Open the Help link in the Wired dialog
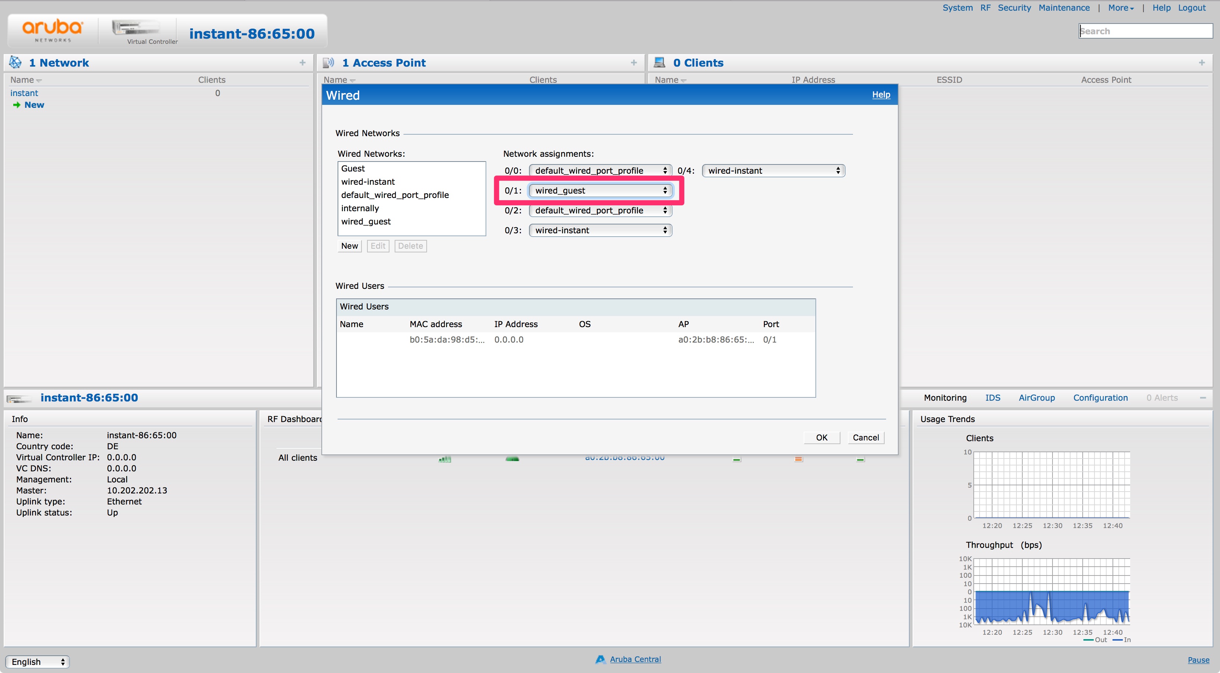The image size is (1220, 673). coord(881,94)
